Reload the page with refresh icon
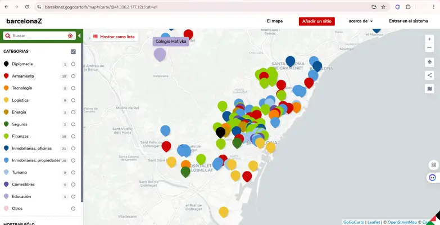 tap(27, 7)
